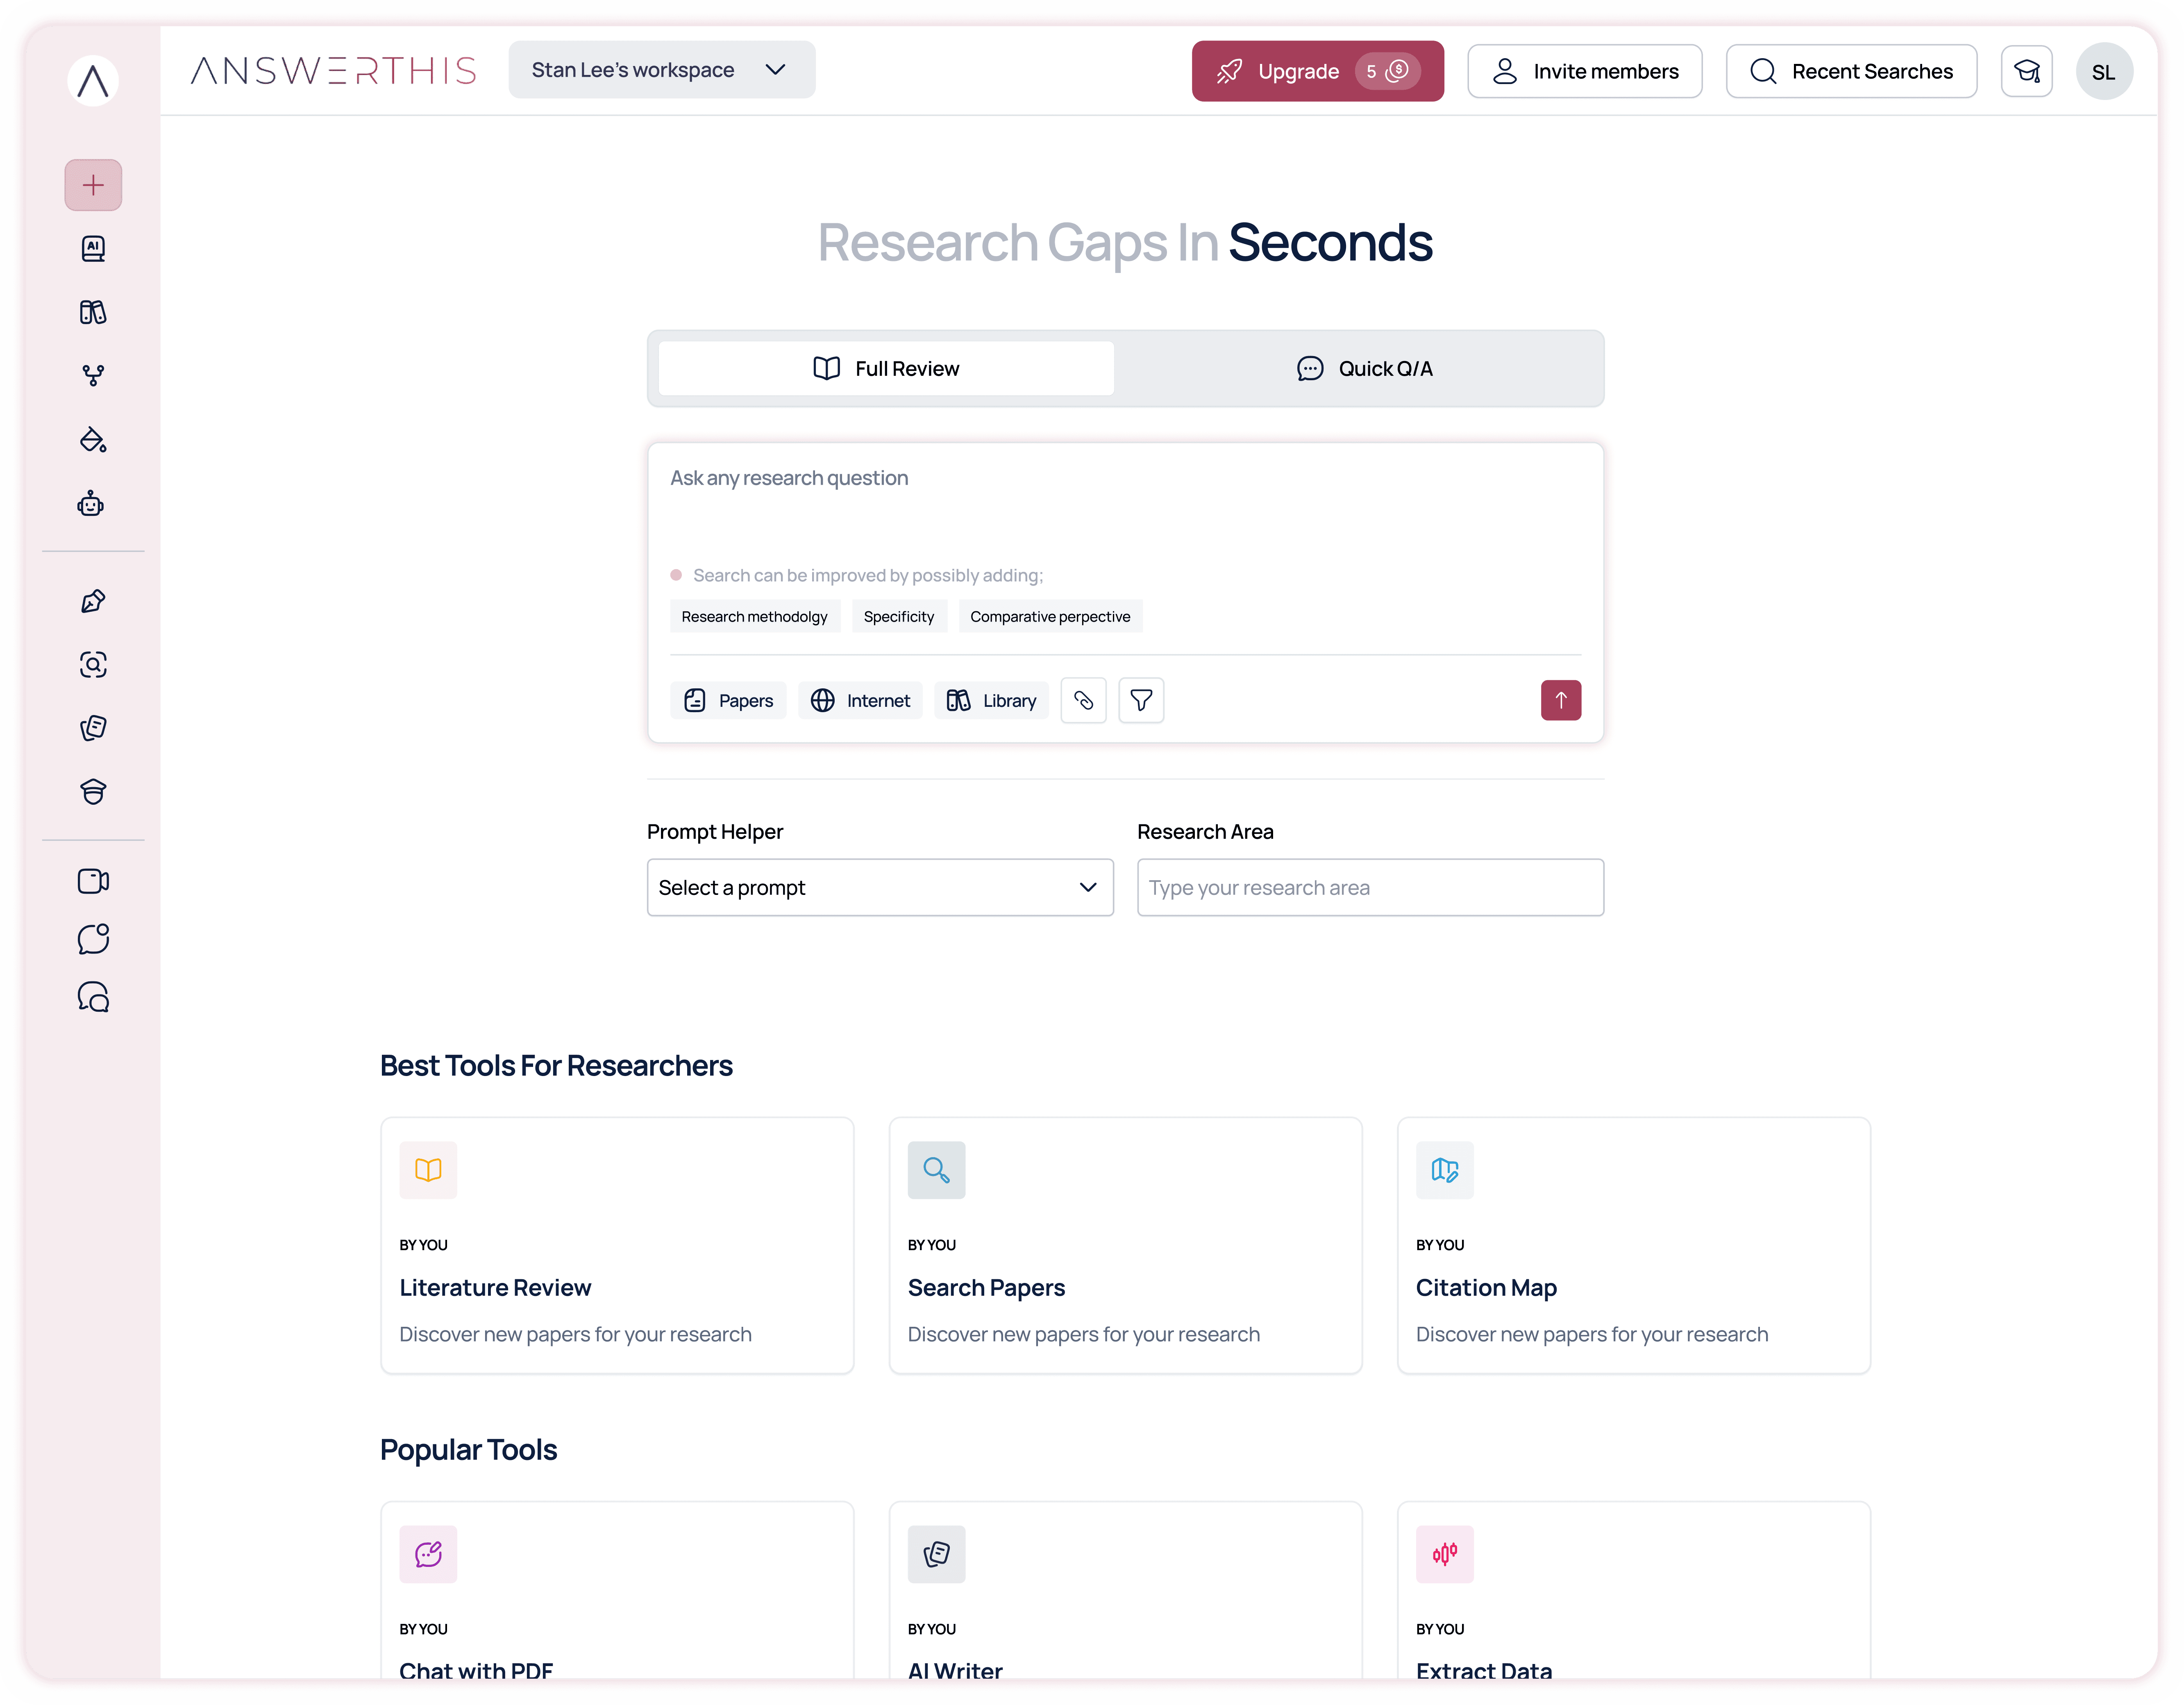Click the Upgrade button
This screenshot has width=2184, height=1705.
click(1317, 71)
